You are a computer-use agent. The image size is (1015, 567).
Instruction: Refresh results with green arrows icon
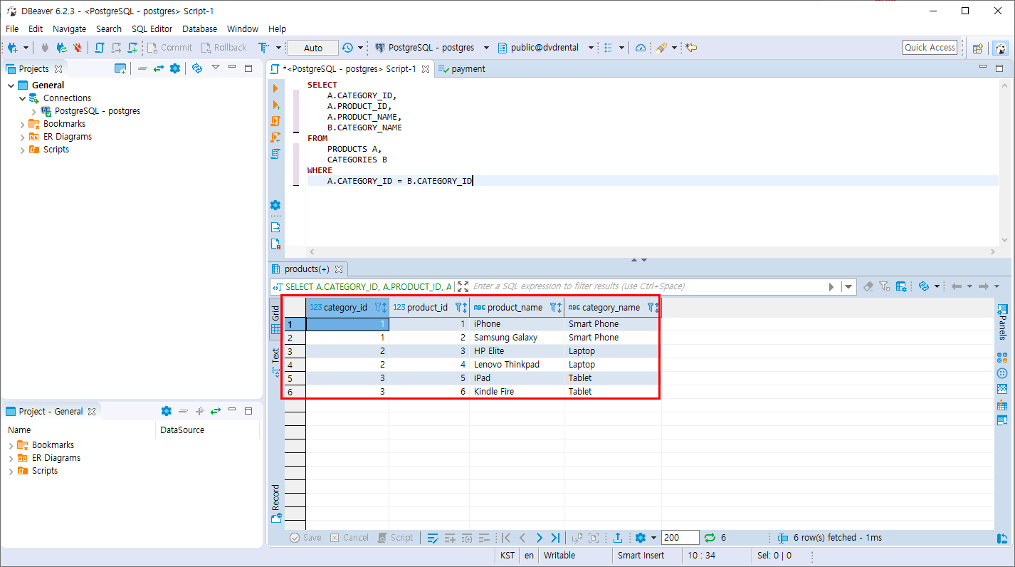pos(710,538)
